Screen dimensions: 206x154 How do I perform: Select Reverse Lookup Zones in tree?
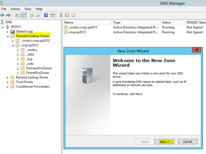[x=32, y=77]
